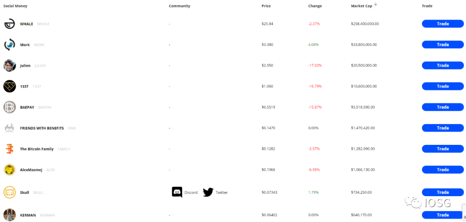Open the Skull token logo icon
The width and height of the screenshot is (466, 222).
tap(9, 192)
